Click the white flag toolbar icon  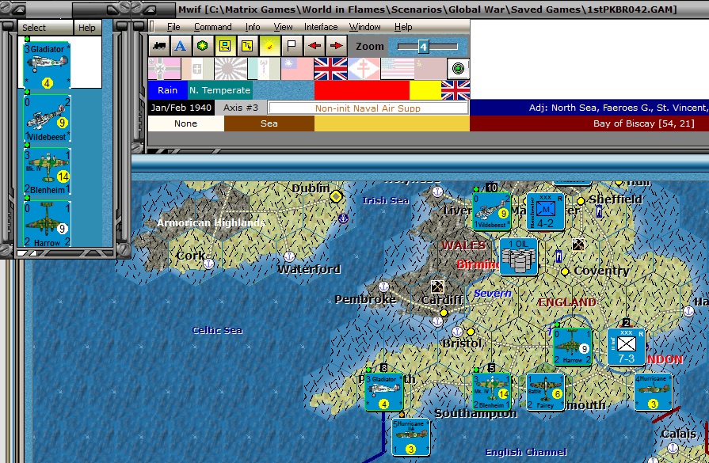coord(292,46)
